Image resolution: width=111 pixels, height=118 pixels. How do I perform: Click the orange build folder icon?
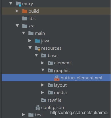click(25, 11)
